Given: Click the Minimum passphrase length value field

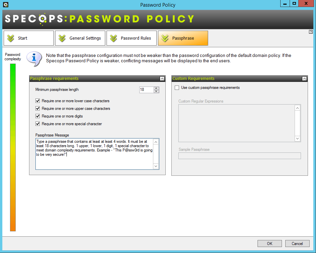Looking at the screenshot, I should (x=147, y=90).
